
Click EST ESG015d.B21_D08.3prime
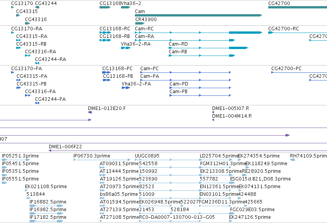(261, 179)
